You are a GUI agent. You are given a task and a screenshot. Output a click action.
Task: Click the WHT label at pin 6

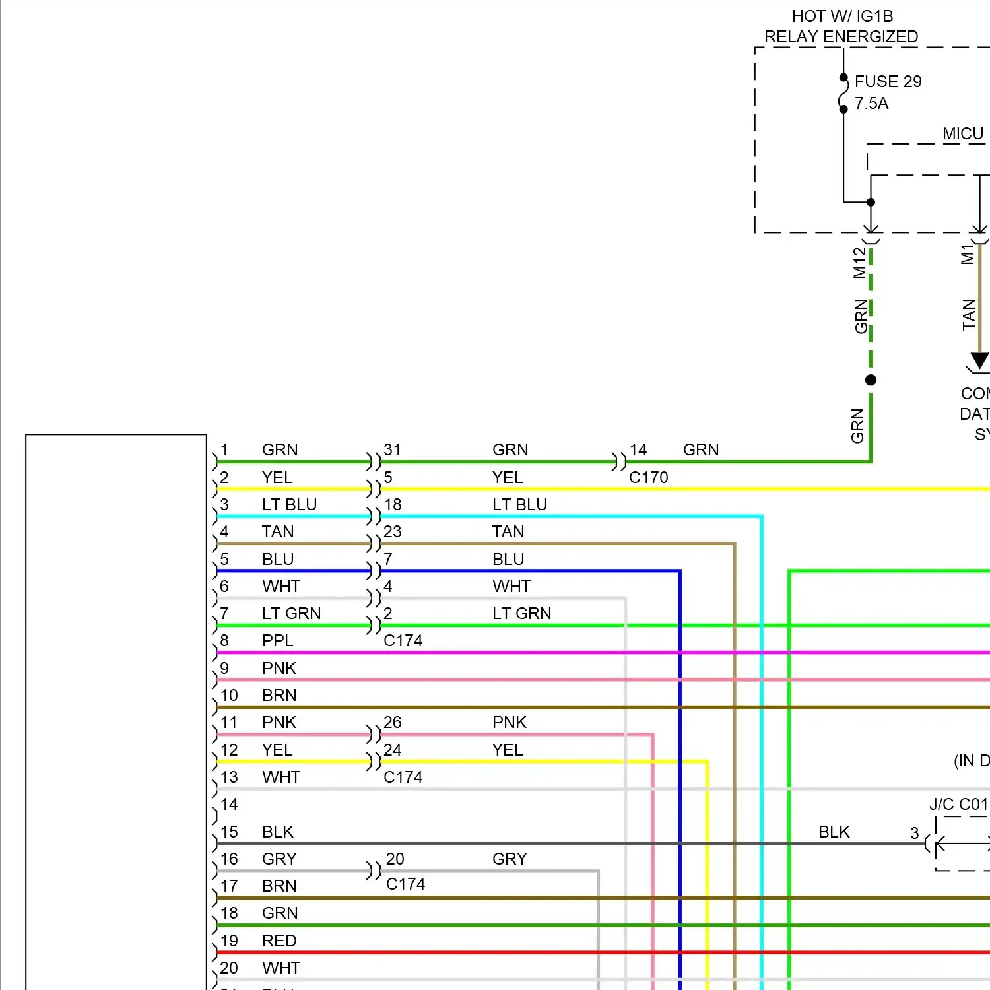pyautogui.click(x=281, y=586)
